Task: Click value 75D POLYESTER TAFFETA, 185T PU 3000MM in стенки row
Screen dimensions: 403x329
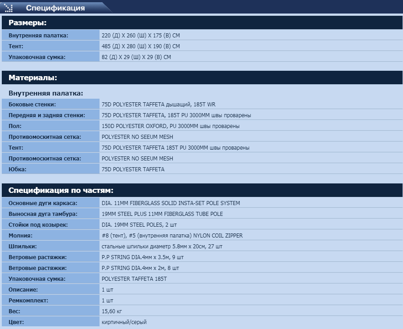Action: point(155,115)
